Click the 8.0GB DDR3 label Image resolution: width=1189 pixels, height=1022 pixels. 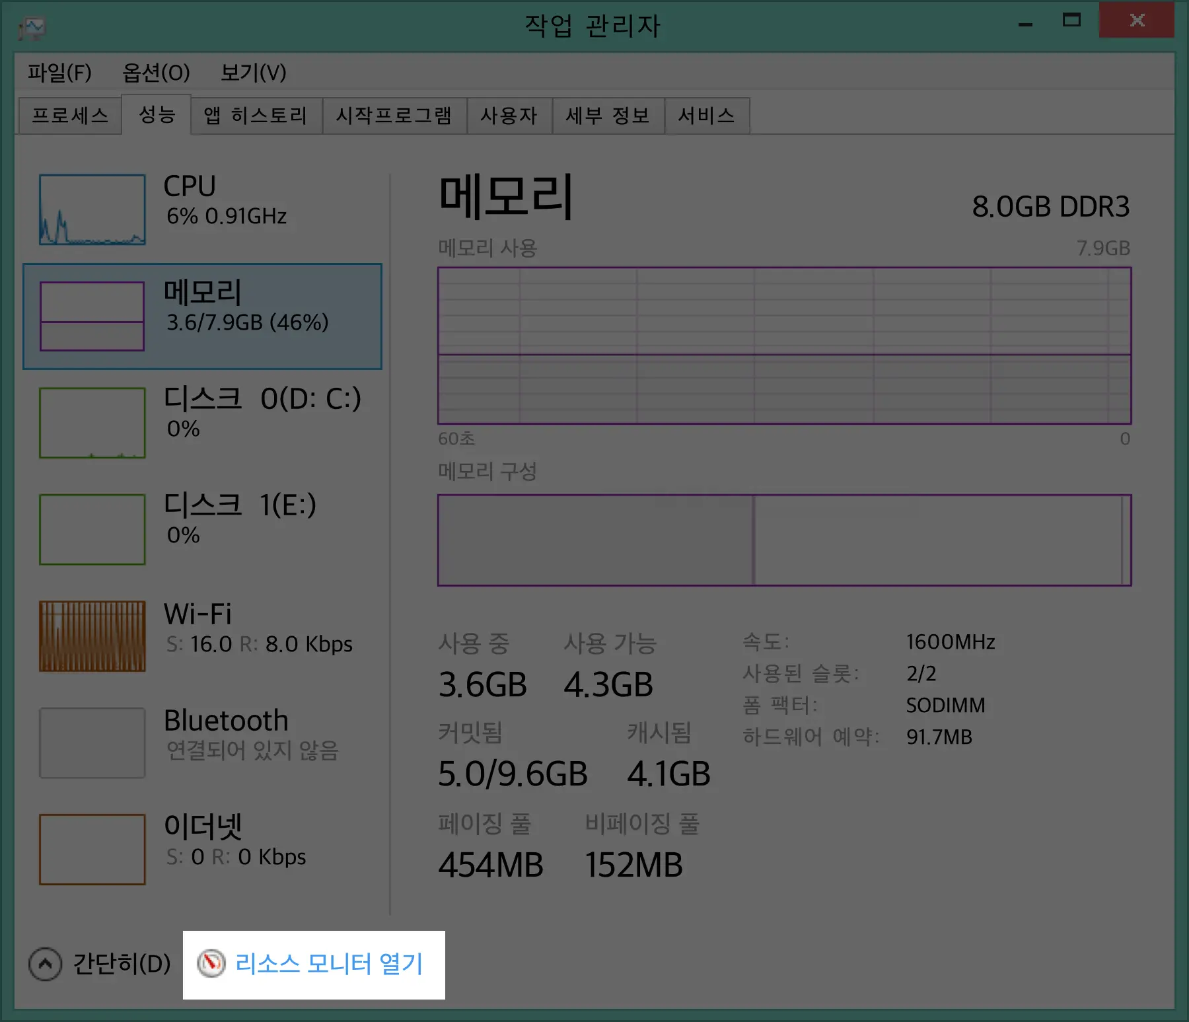coord(1051,207)
